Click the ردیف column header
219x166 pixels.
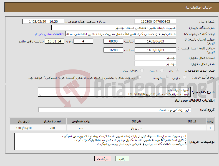(x=210, y=121)
